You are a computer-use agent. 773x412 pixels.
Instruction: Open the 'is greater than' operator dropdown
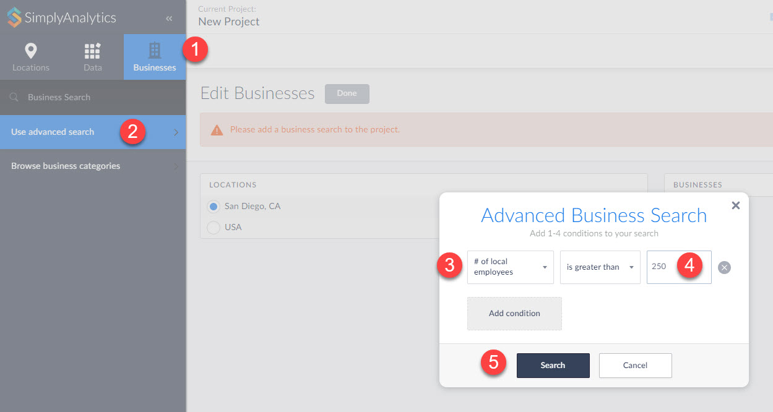[x=600, y=267]
